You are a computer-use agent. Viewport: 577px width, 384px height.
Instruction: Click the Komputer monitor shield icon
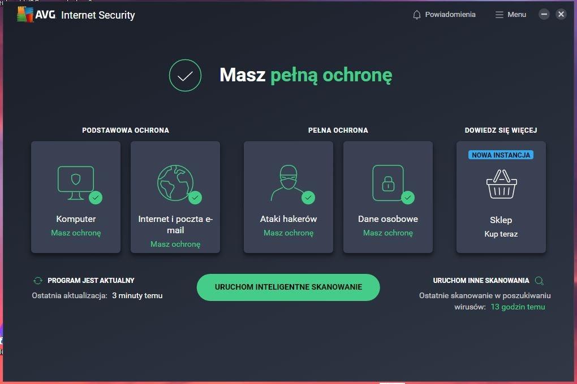[x=76, y=183]
